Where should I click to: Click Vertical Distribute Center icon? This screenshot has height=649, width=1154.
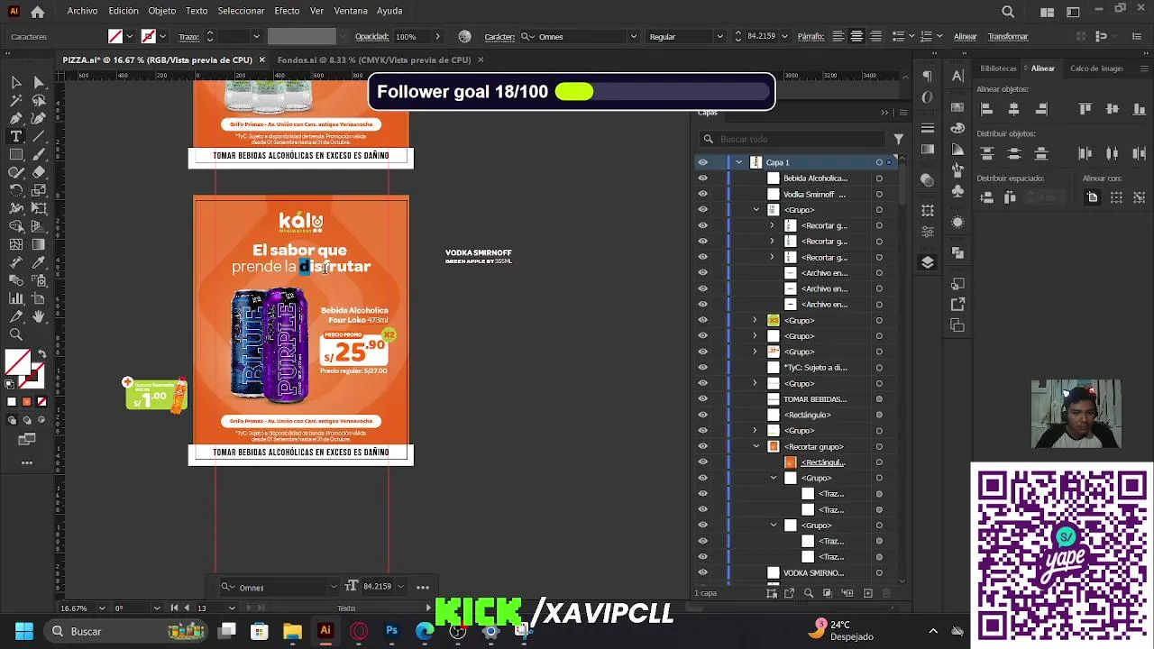tap(1013, 154)
